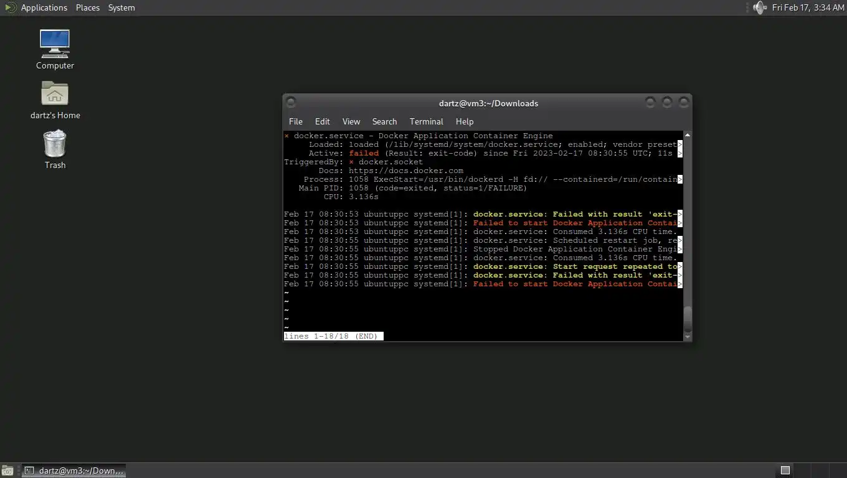Open the Places menu
847x478 pixels.
(88, 7)
